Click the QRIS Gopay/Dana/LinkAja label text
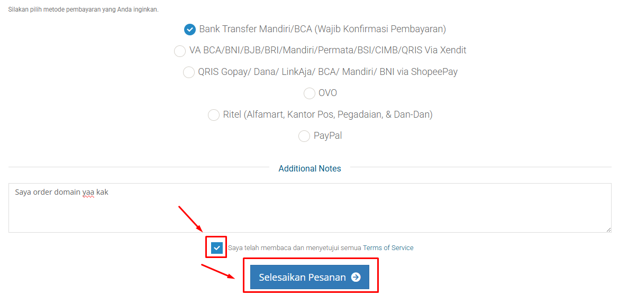 327,72
